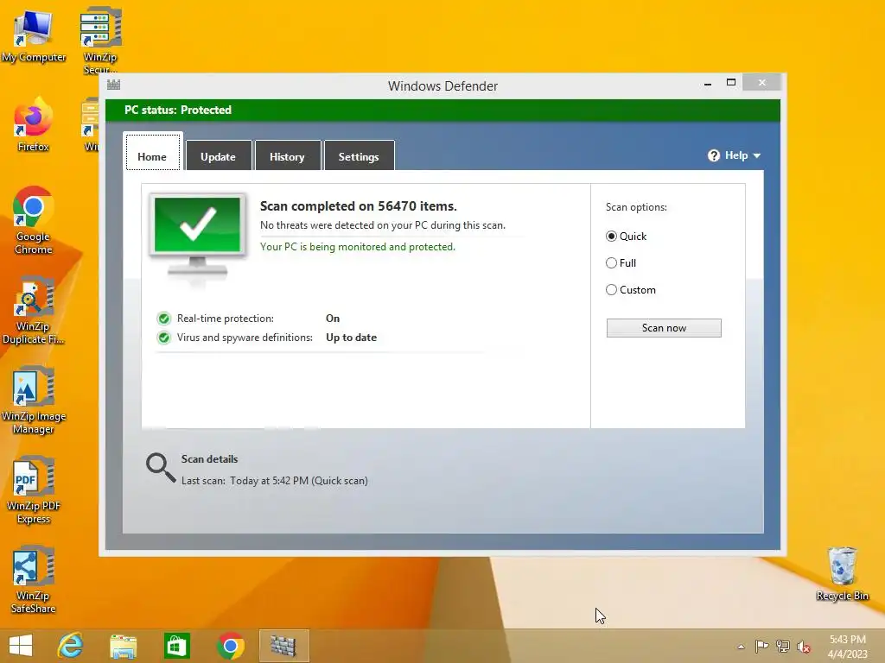This screenshot has height=663, width=885.
Task: Launch Google Chrome desktop shortcut
Action: [x=34, y=220]
